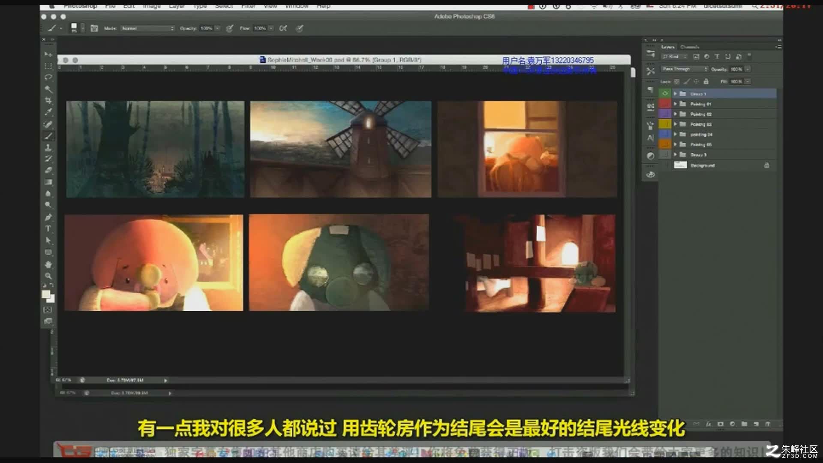Open the layer Opacity slider arrow
Viewport: 823px width, 463px height.
click(x=748, y=69)
